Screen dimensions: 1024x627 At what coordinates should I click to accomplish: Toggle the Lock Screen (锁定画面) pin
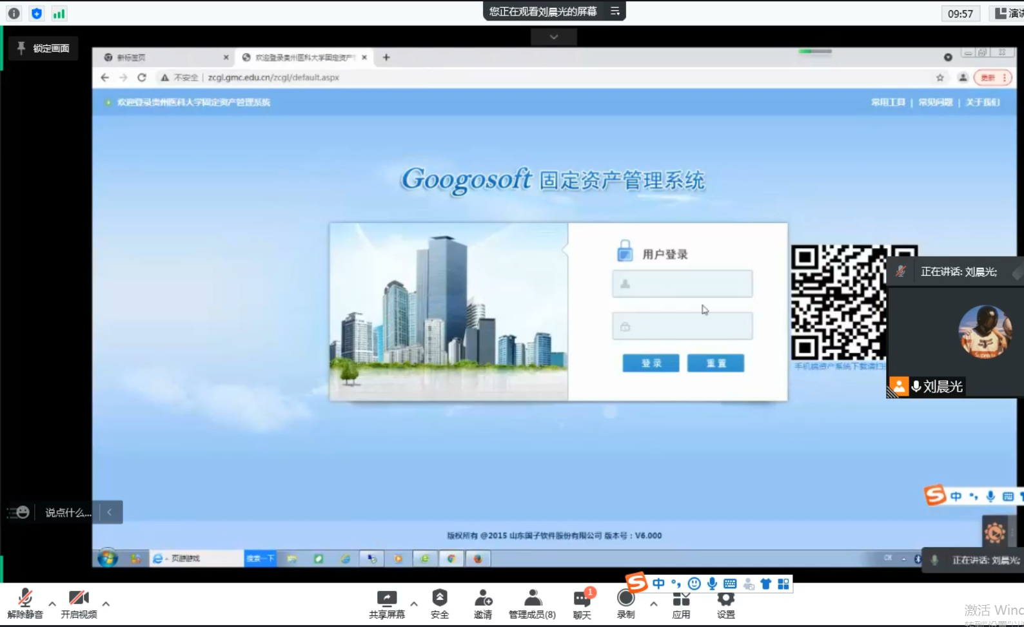[x=43, y=48]
